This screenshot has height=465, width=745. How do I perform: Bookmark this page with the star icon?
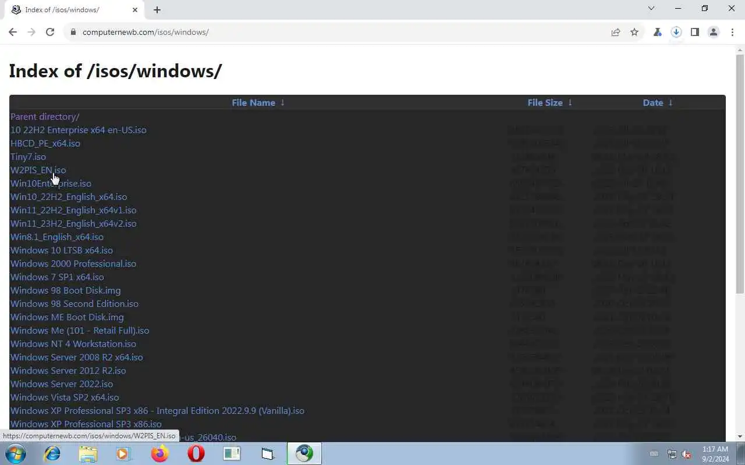[x=634, y=32]
